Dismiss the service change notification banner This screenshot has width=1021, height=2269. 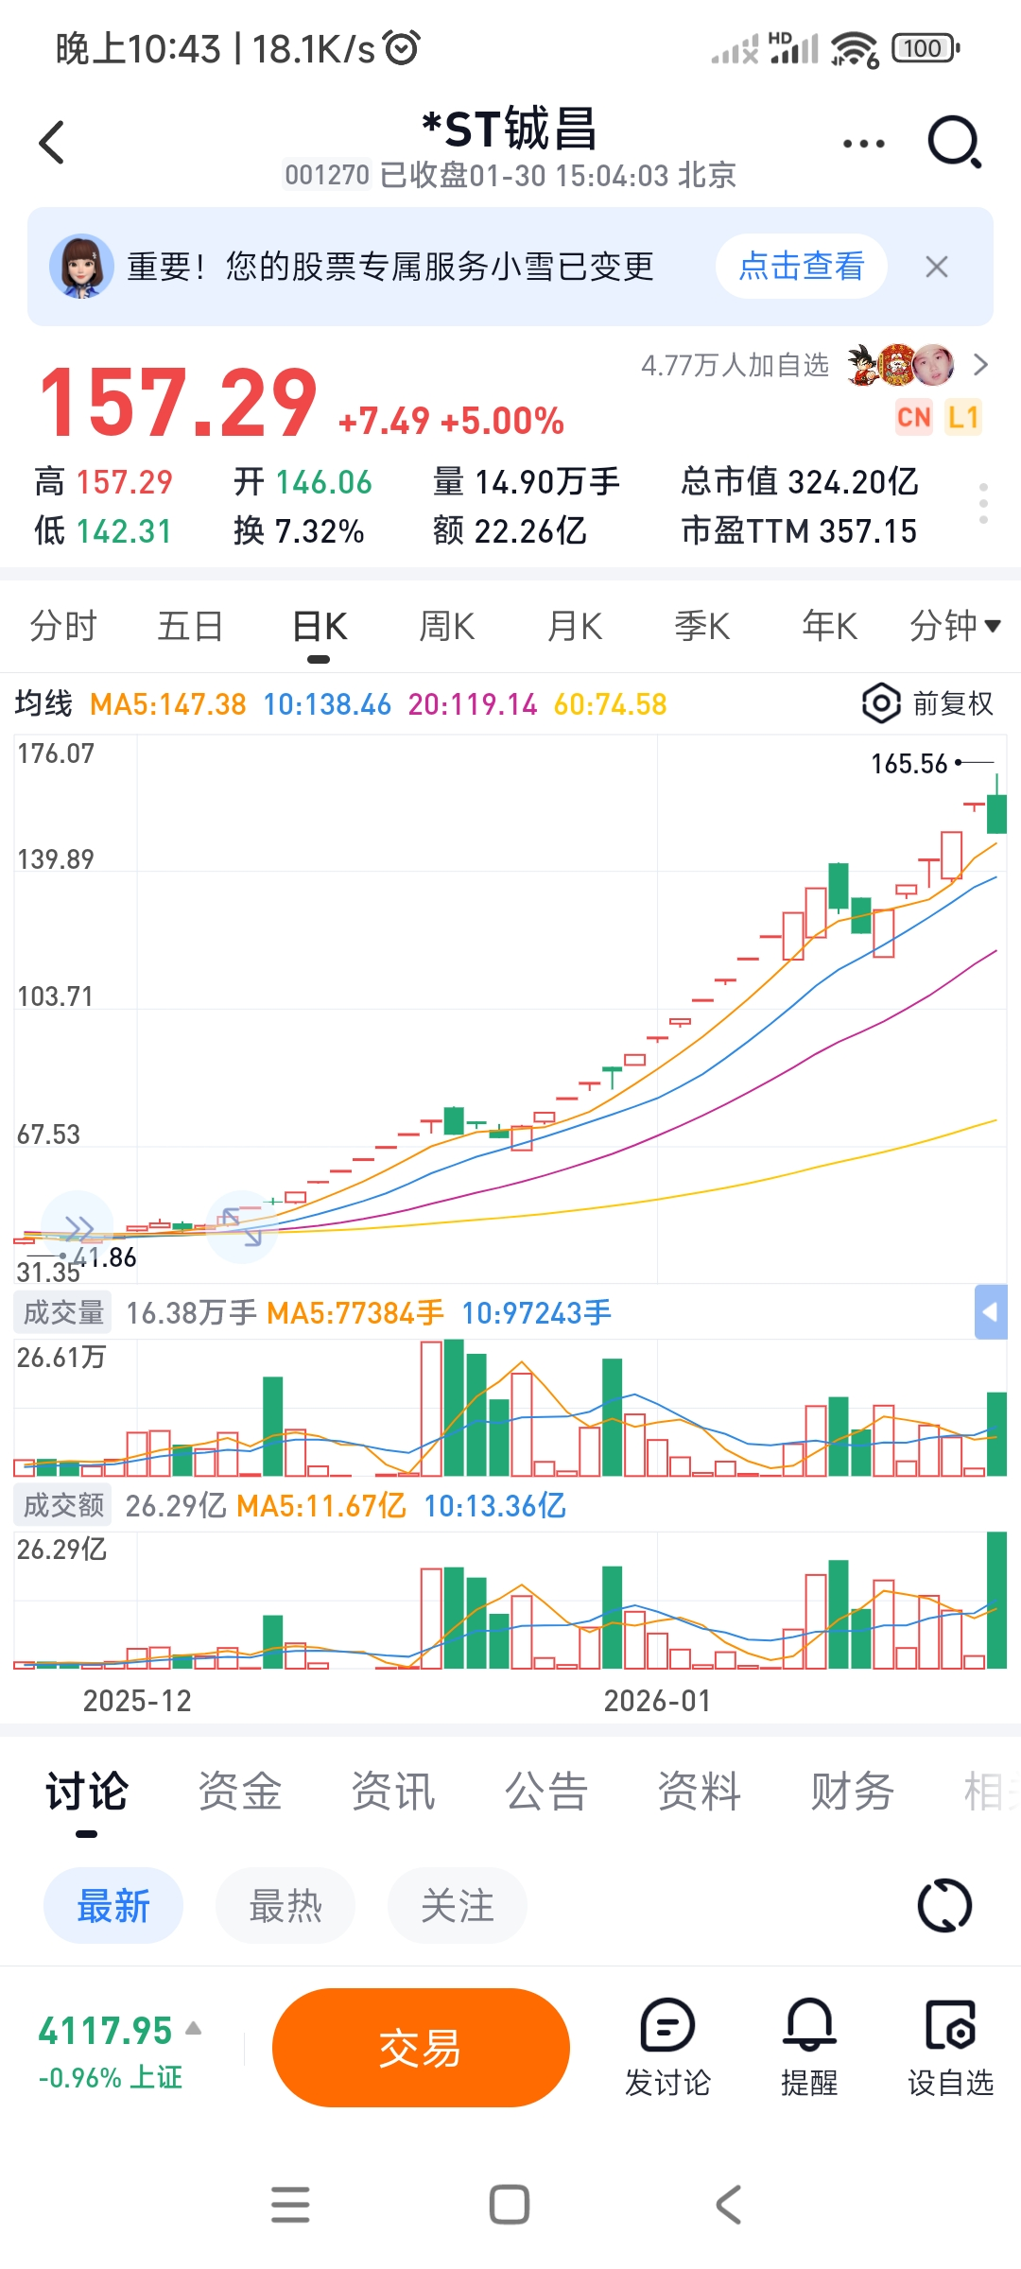tap(936, 268)
